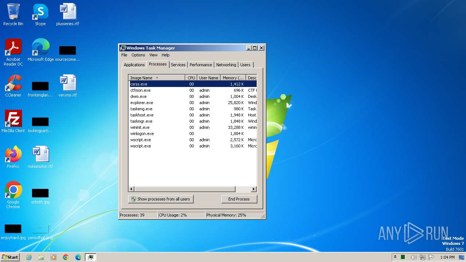Switch to the Users tab
Image resolution: width=466 pixels, height=262 pixels.
tap(245, 65)
